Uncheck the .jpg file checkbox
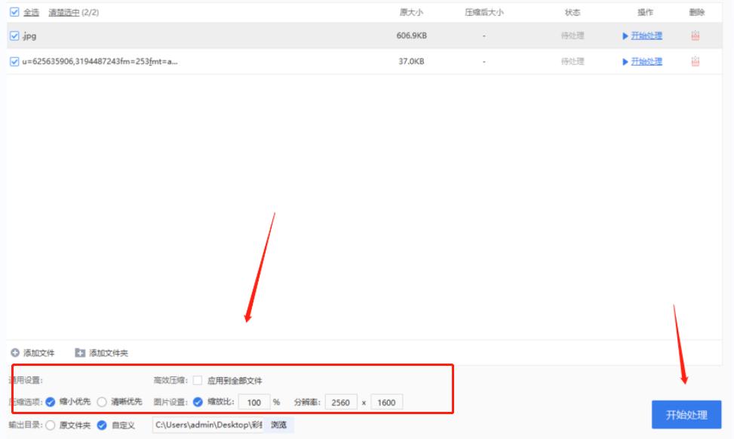Screen dimensions: 734x439 pos(13,34)
